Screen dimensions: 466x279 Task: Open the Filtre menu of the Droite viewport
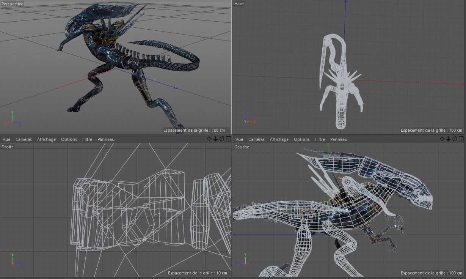[87, 139]
